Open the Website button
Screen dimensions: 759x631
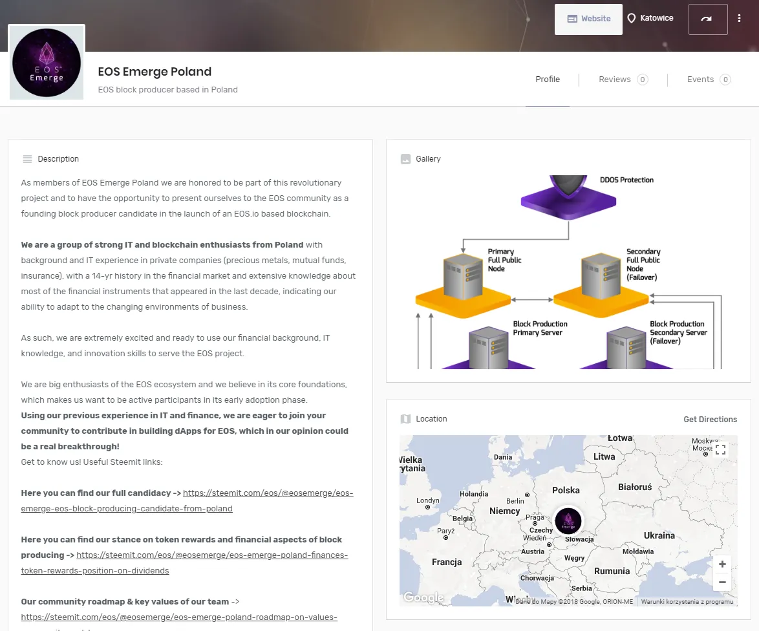(588, 19)
